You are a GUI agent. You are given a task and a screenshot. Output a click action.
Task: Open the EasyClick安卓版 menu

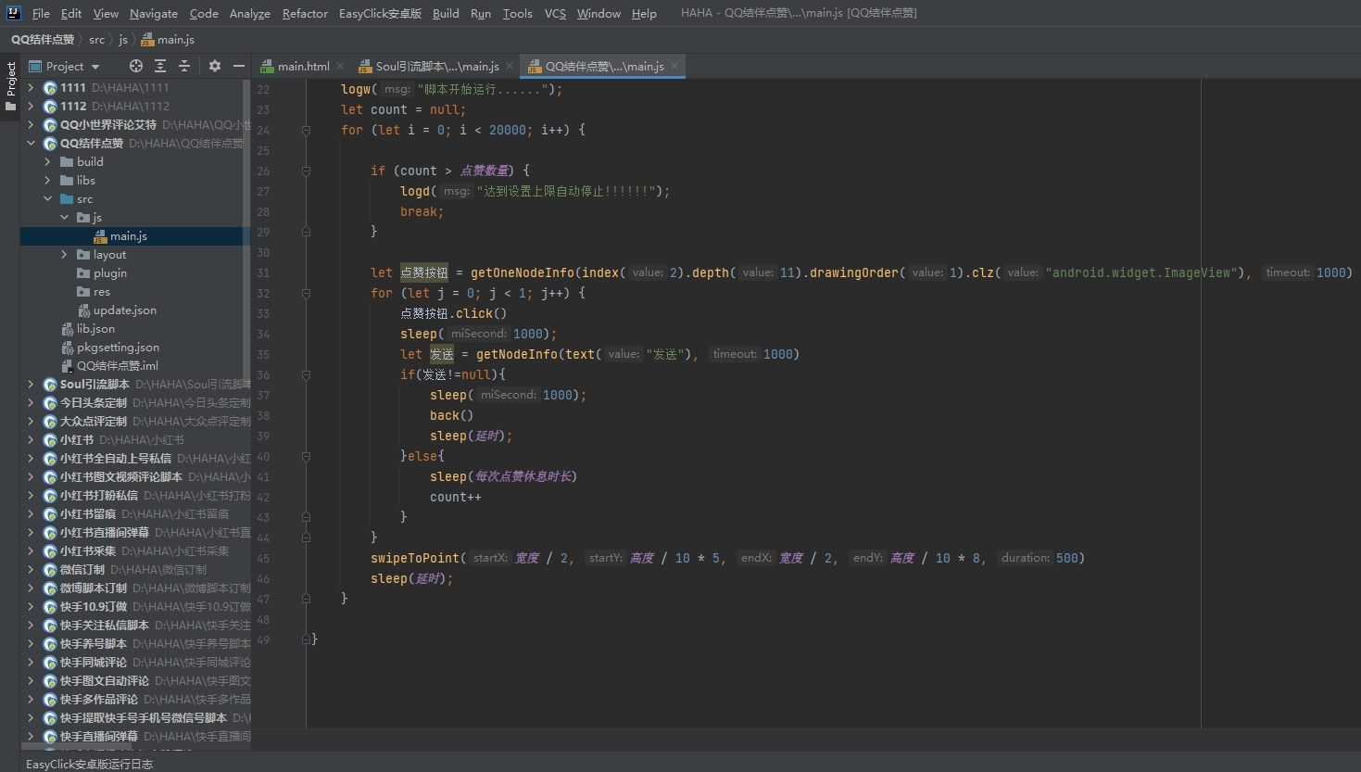381,13
